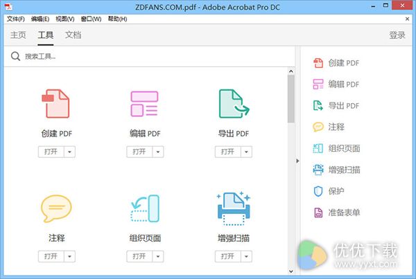Click the vertical scrollbar thumb
Image resolution: width=416 pixels, height=279 pixels.
(x=291, y=99)
